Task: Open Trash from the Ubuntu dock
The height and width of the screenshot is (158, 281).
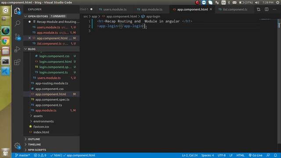Action: tap(6, 152)
